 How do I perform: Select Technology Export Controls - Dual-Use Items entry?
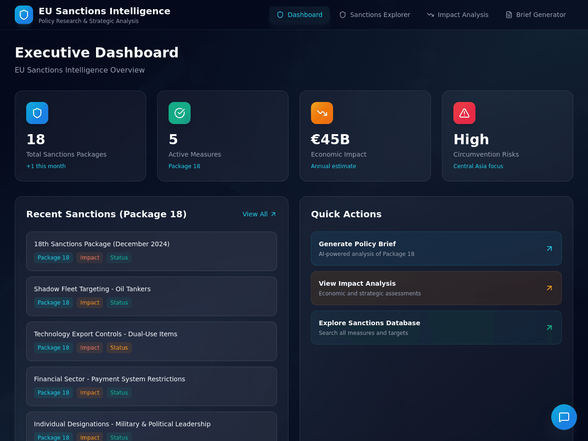(x=152, y=341)
